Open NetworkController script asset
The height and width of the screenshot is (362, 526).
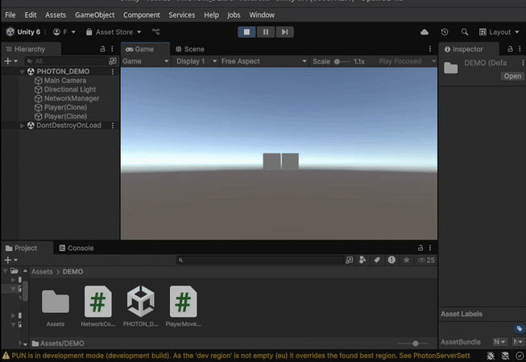point(98,302)
